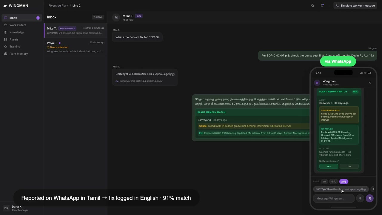Click the Work Orders sidebar icon

[6, 25]
